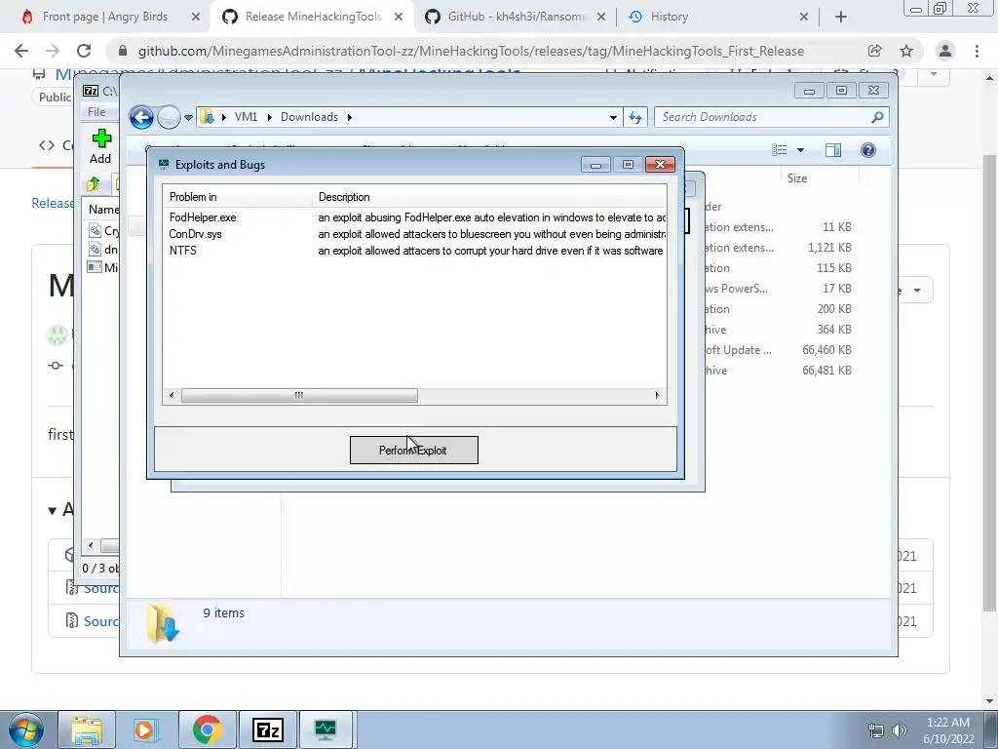Select the ConDrv.sys row
This screenshot has width=998, height=749.
(414, 234)
